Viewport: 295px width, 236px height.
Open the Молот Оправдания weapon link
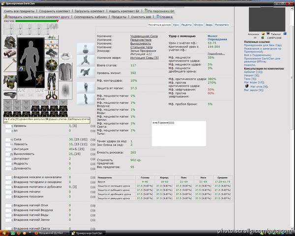[x=217, y=38]
